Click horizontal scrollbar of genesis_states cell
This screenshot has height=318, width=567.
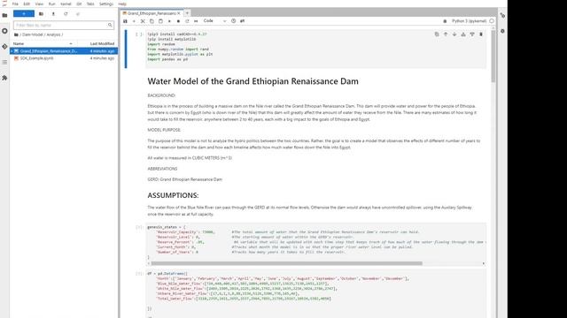(286, 263)
